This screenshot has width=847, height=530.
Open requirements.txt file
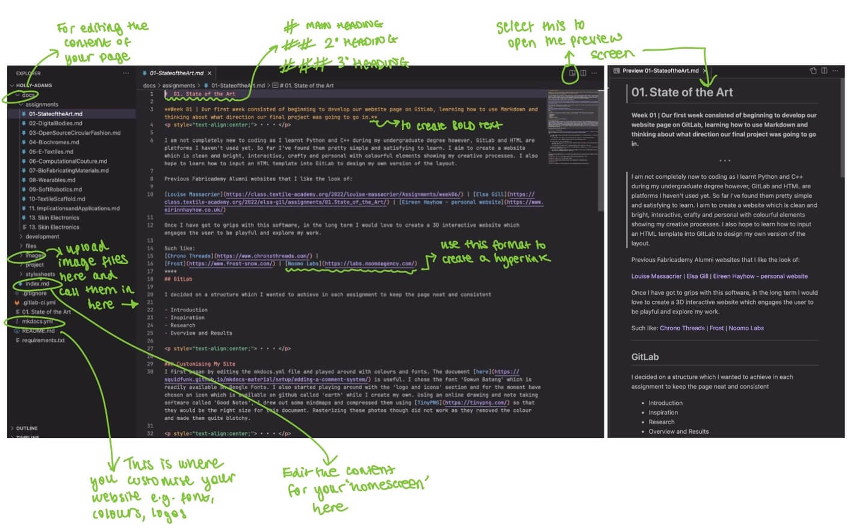click(x=43, y=340)
